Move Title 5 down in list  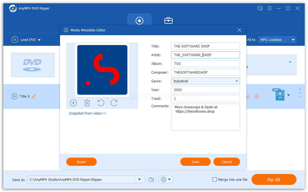(x=300, y=96)
